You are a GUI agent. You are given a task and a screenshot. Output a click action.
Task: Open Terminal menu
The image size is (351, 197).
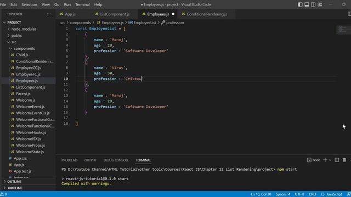click(82, 4)
